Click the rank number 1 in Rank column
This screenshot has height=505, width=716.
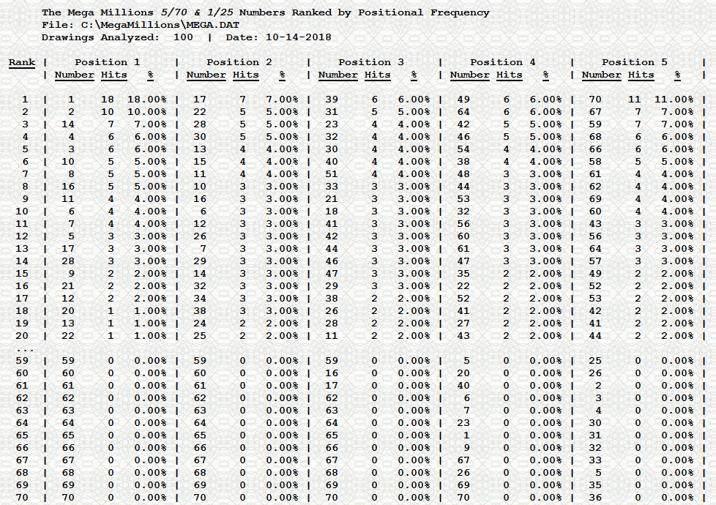[25, 100]
